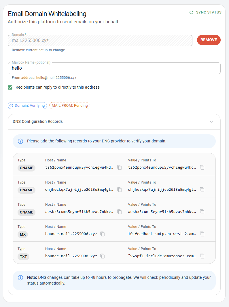The width and height of the screenshot is (229, 307).
Task: Copy the second CNAME value starting with ohjhezkqx
Action: click(x=202, y=190)
